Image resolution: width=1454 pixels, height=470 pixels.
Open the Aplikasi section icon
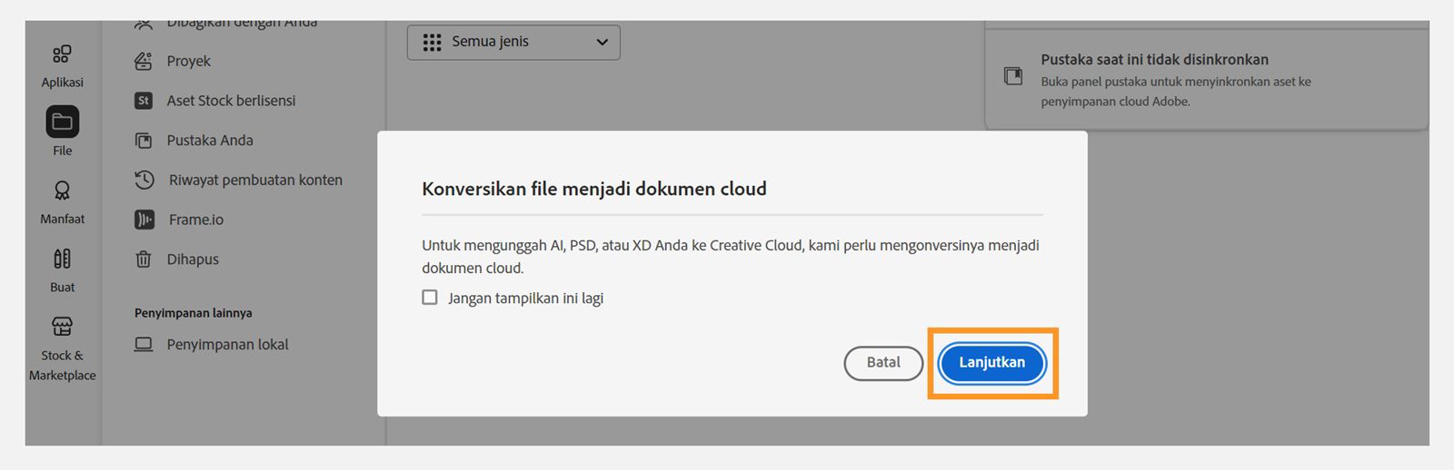click(62, 54)
